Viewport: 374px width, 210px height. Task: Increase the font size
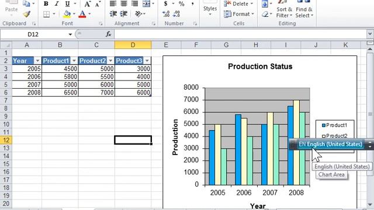point(87,3)
